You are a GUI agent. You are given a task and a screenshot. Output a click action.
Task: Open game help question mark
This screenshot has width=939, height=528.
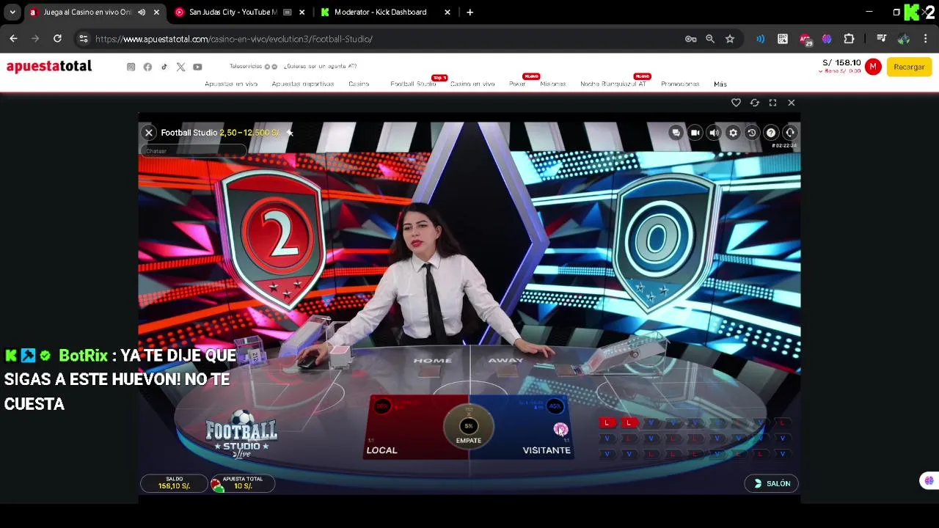click(x=771, y=133)
